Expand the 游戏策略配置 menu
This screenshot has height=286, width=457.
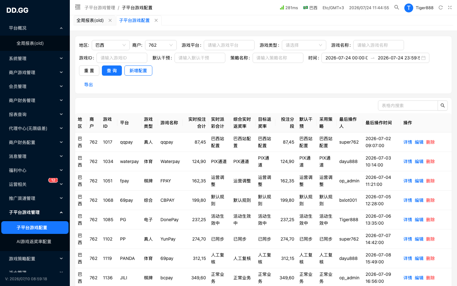pos(35,259)
